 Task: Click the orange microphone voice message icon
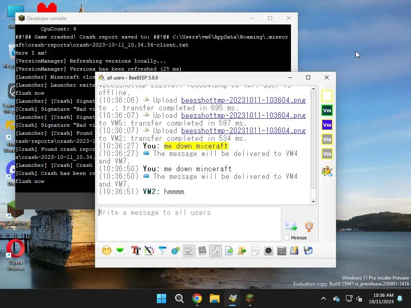[x=309, y=226]
